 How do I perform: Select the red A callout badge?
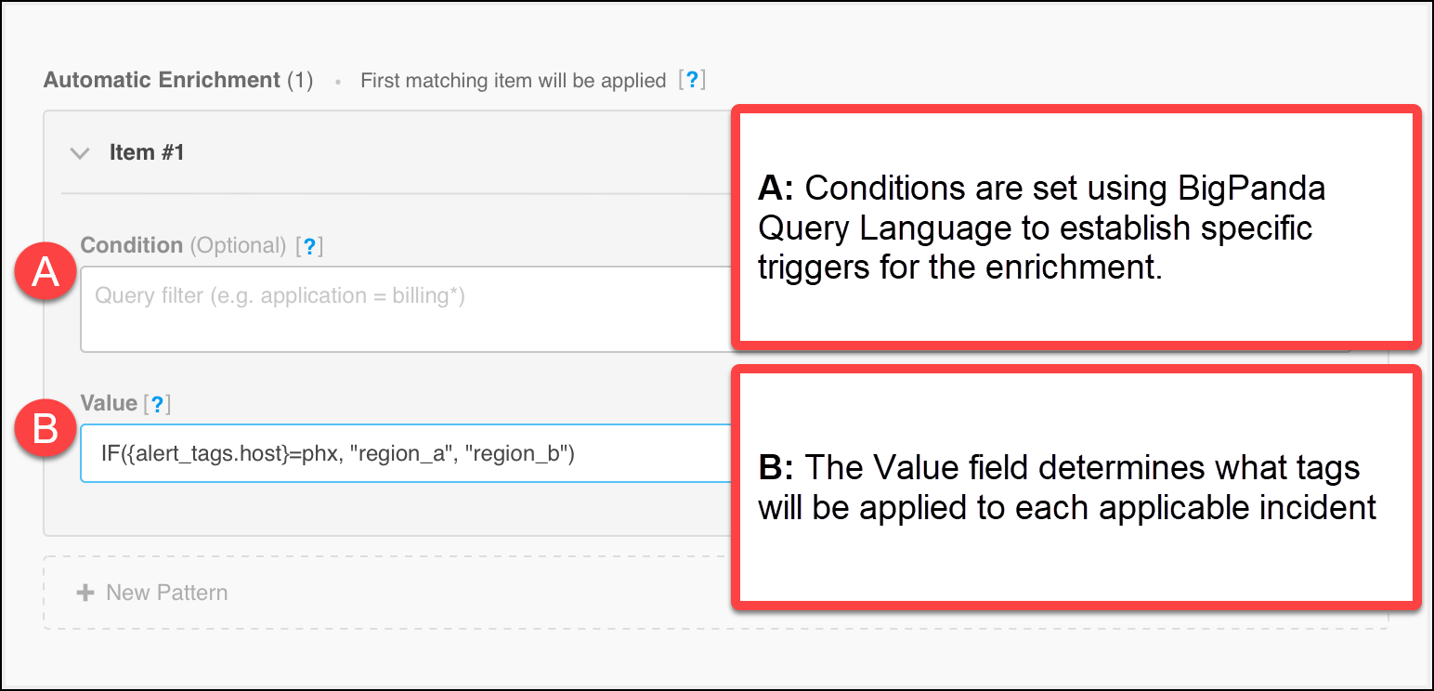(45, 271)
